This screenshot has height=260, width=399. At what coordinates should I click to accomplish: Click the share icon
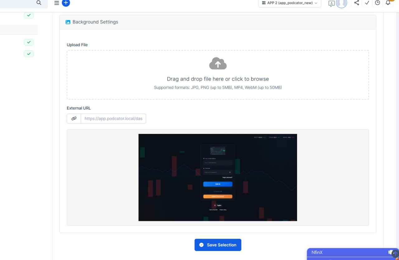tap(357, 3)
